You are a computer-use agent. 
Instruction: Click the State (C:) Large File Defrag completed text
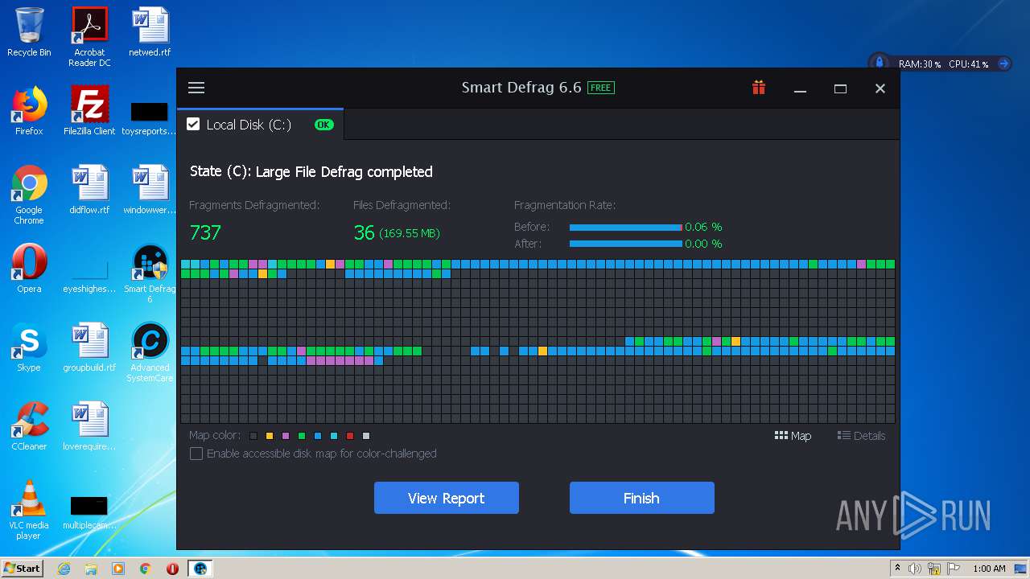tap(311, 171)
